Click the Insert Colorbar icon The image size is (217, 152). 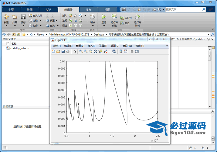[121, 51]
